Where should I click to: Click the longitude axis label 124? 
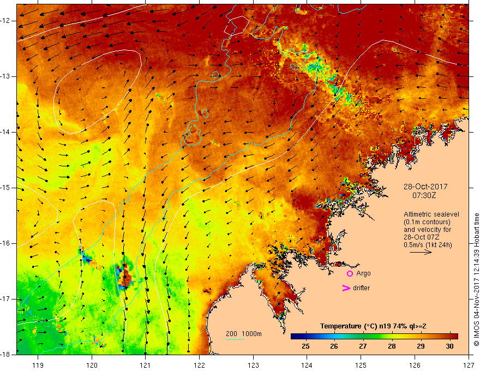[307, 365]
